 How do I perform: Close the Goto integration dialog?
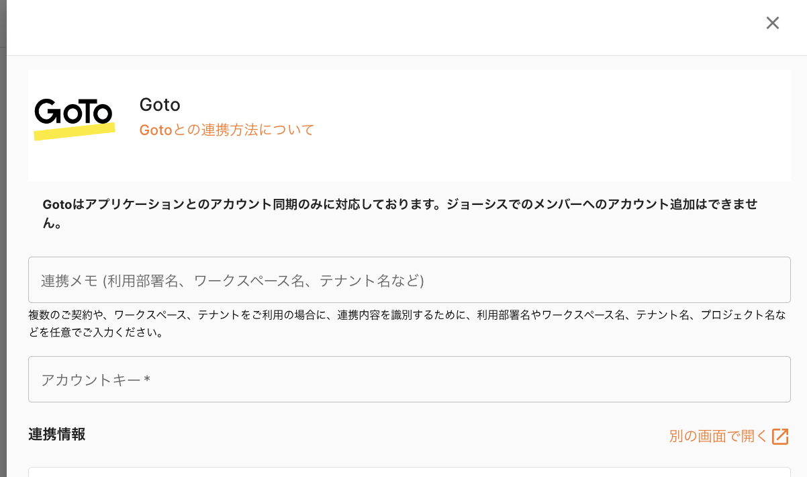click(773, 23)
